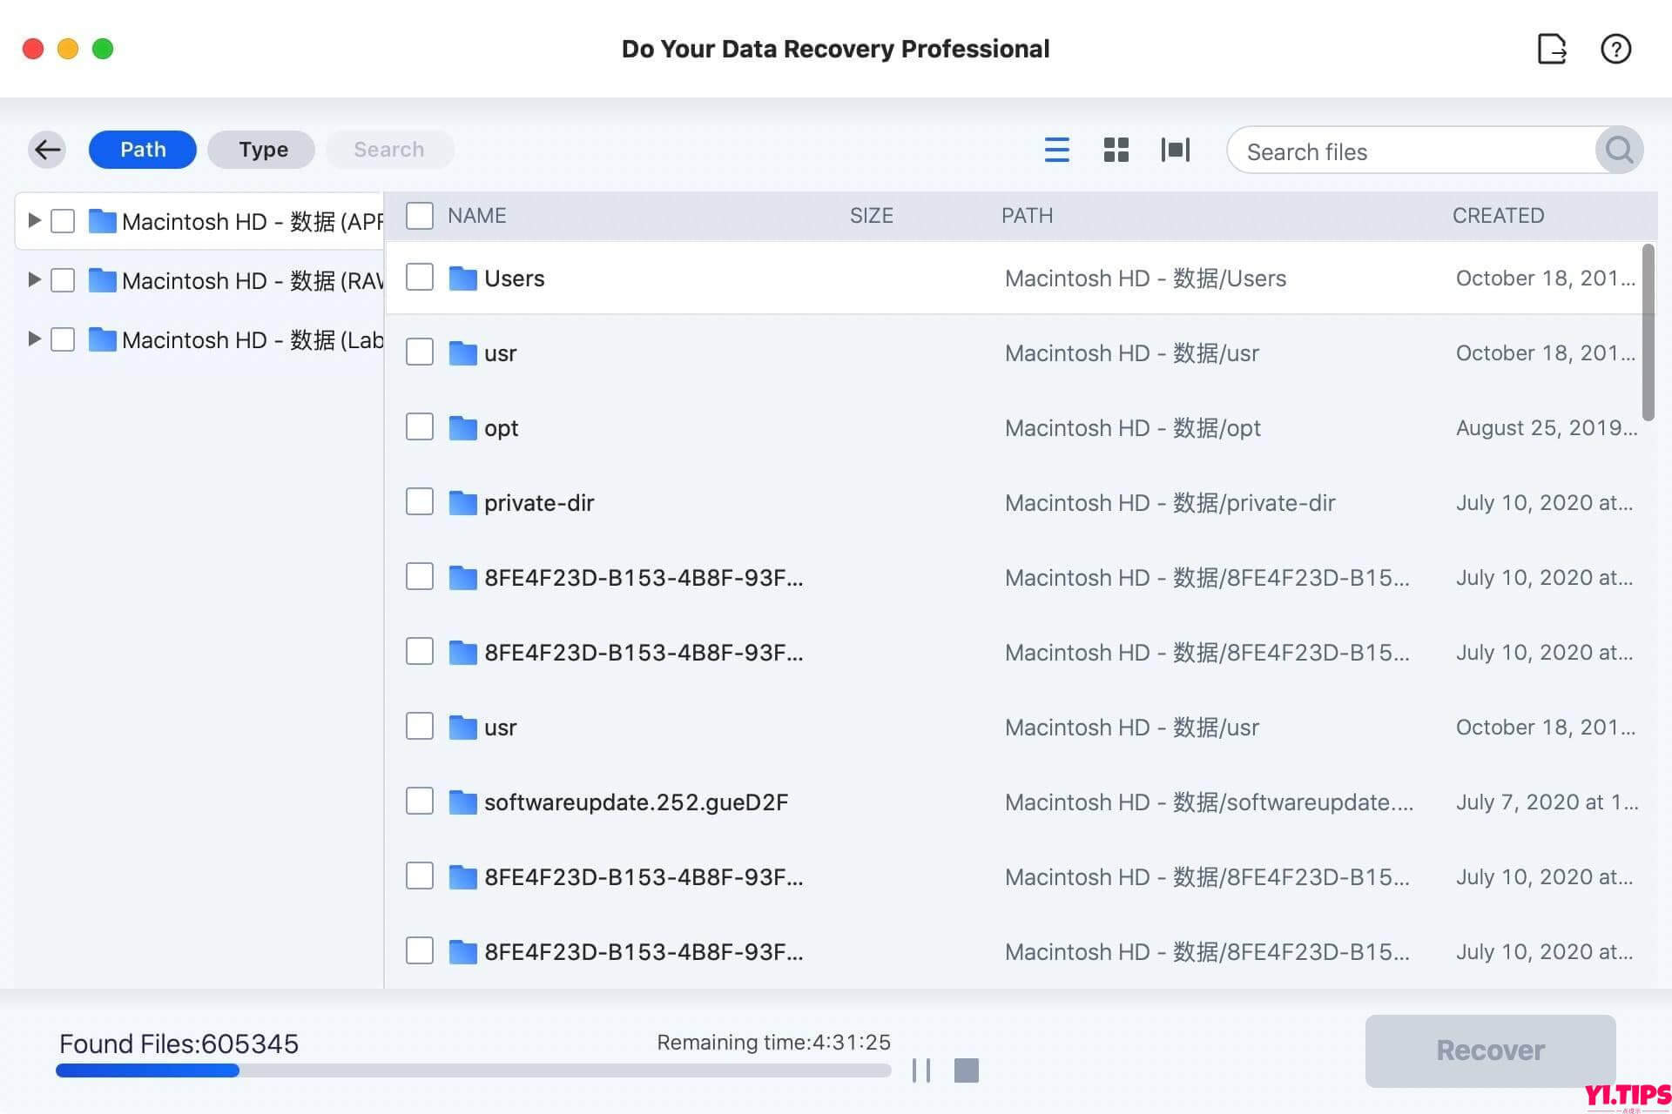1672x1114 pixels.
Task: Check the Users folder checkbox
Action: tap(419, 277)
